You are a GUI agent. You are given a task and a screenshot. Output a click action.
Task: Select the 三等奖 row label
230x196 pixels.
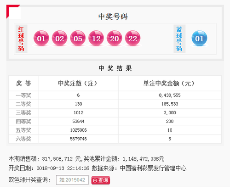coord(23,113)
